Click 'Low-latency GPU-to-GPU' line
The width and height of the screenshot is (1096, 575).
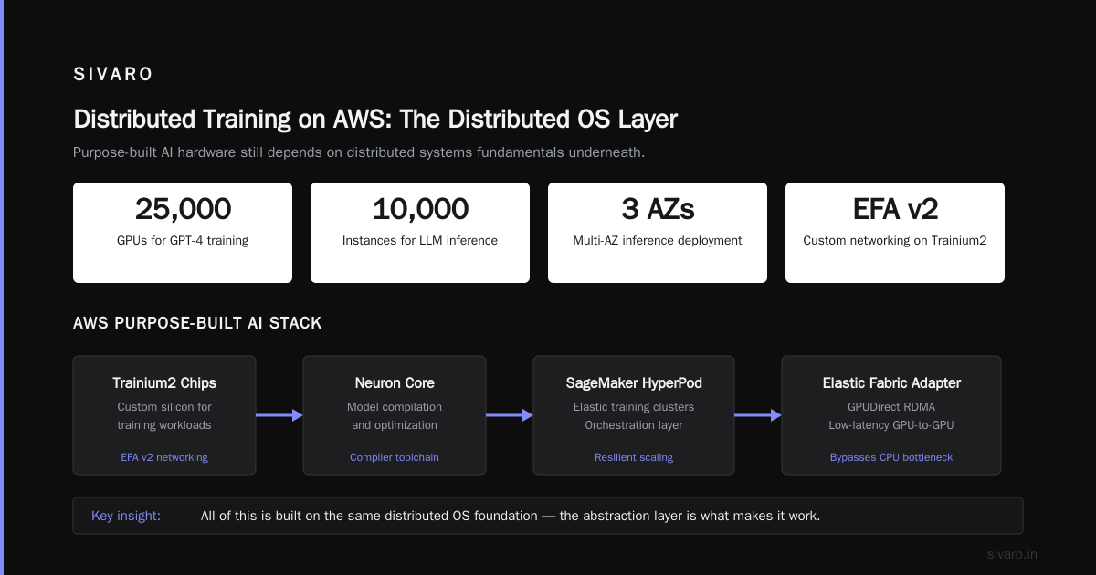(x=891, y=425)
